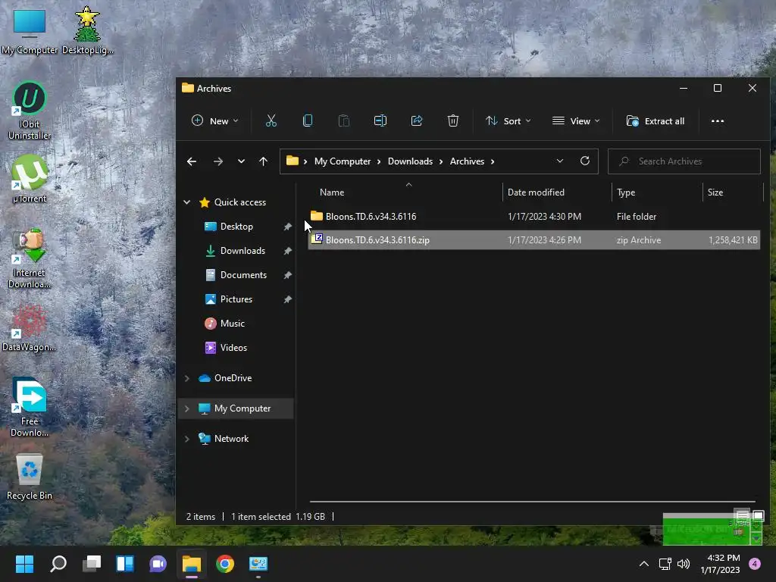Open Widgets from the taskbar

point(125,564)
